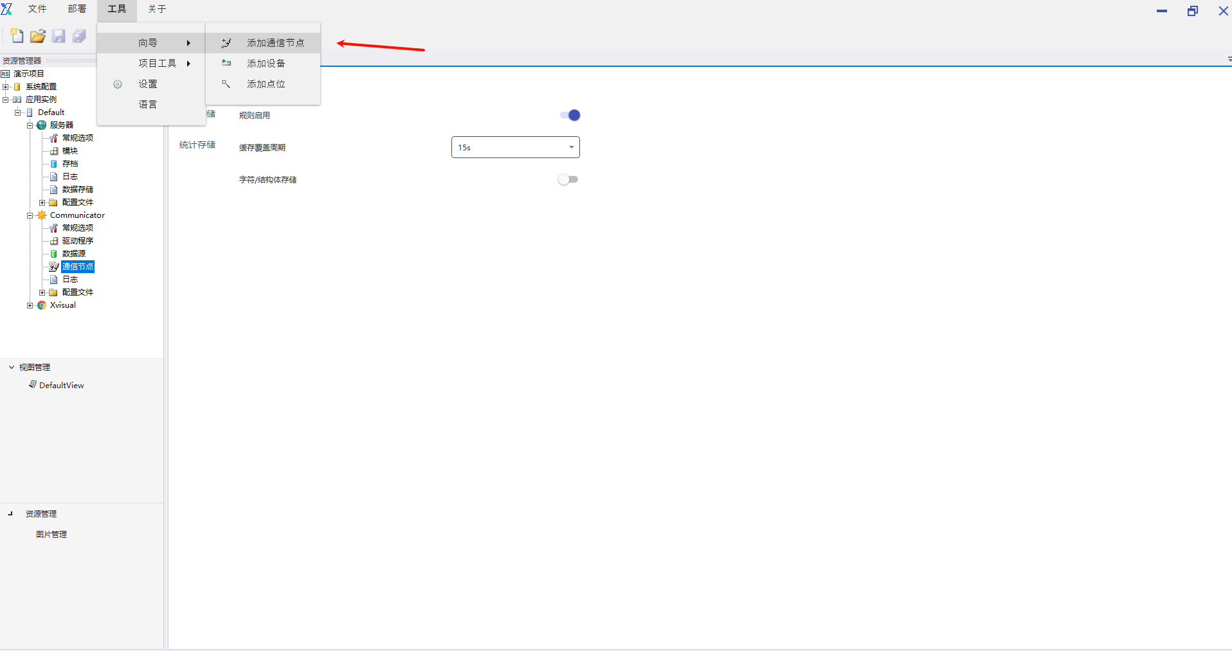
Task: Open the 项目工具 submenu
Action: coord(151,64)
